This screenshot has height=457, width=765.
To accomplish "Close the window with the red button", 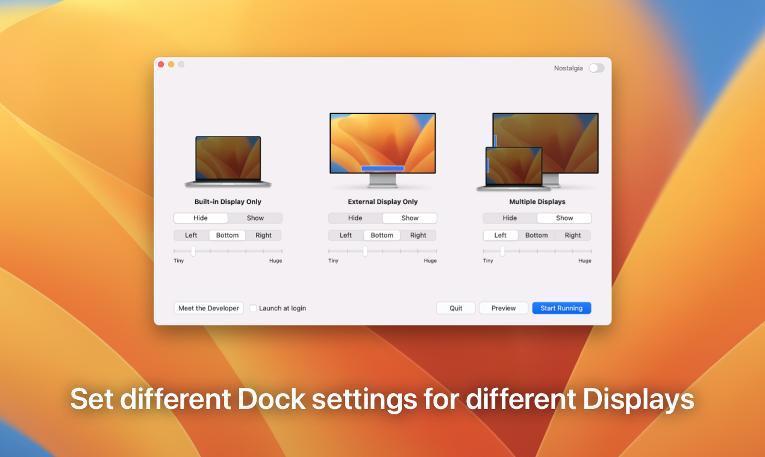I will pyautogui.click(x=161, y=64).
